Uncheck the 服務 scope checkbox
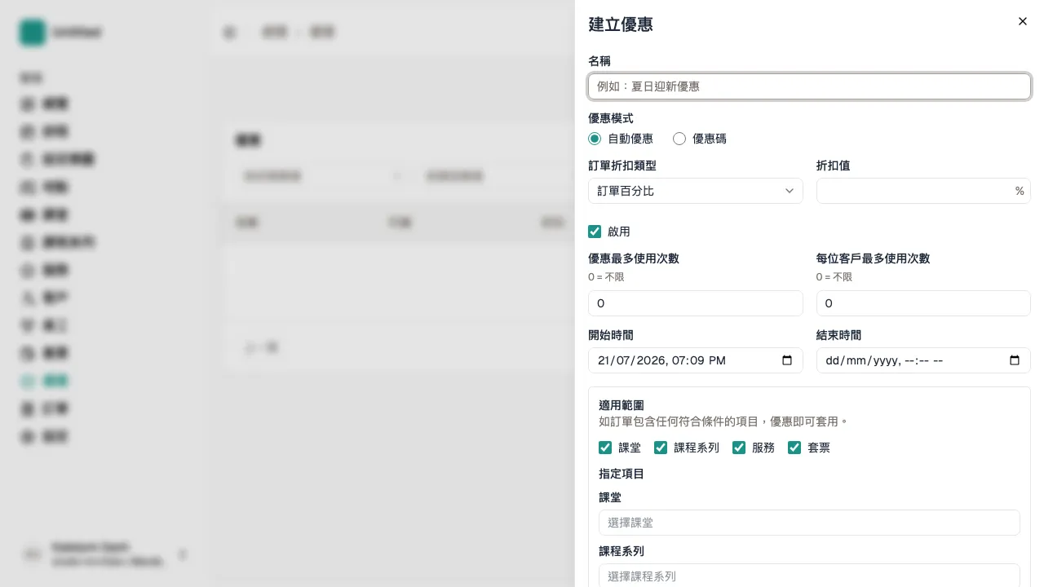Viewport: 1044px width, 587px height. pos(739,448)
